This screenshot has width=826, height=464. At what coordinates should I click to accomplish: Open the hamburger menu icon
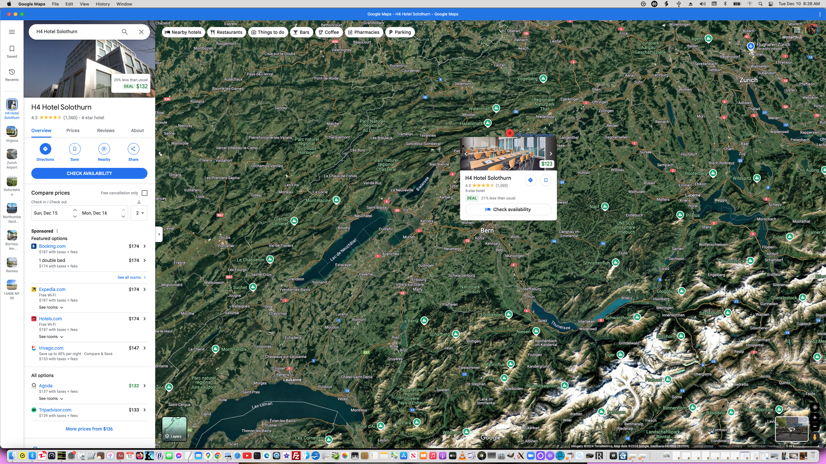click(12, 32)
